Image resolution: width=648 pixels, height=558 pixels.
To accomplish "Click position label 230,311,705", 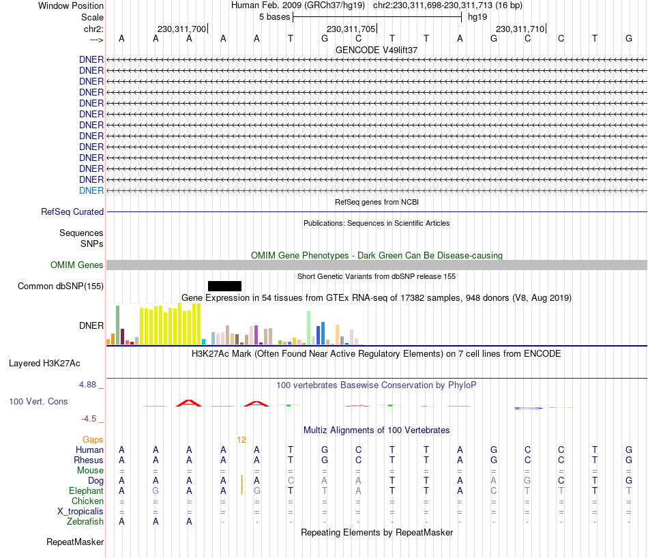I will pos(351,29).
